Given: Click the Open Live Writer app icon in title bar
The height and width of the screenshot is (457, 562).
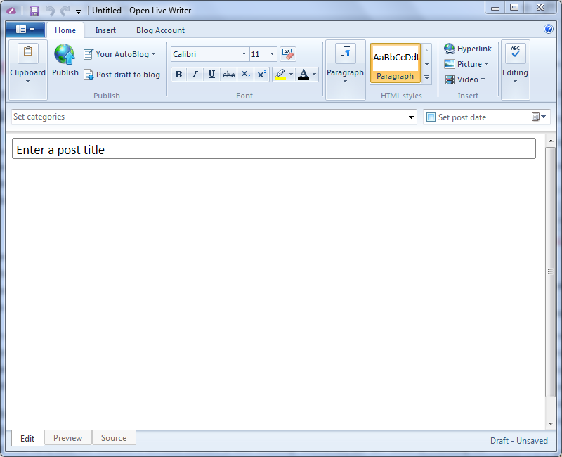Looking at the screenshot, I should (11, 11).
